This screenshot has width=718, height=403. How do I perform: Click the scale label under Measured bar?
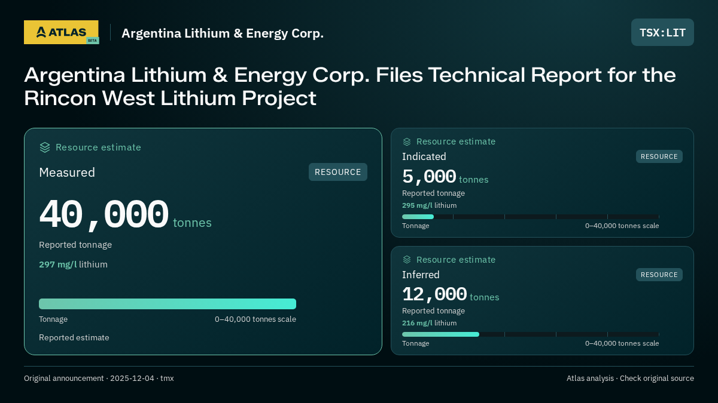[255, 319]
